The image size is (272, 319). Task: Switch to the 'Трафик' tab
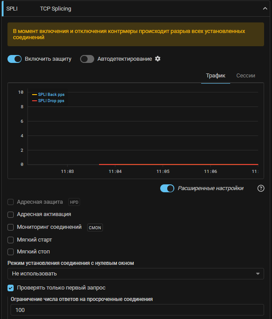click(216, 76)
